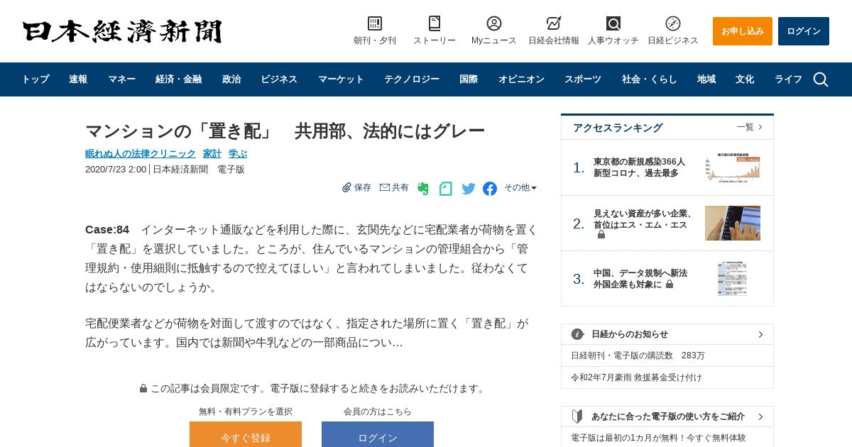The image size is (852, 447).
Task: Open the 学ぶ tag link
Action: pyautogui.click(x=238, y=153)
